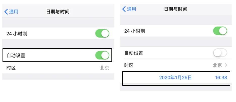Turn off the enabled 自动设置 switch
The image size is (236, 102).
(102, 55)
